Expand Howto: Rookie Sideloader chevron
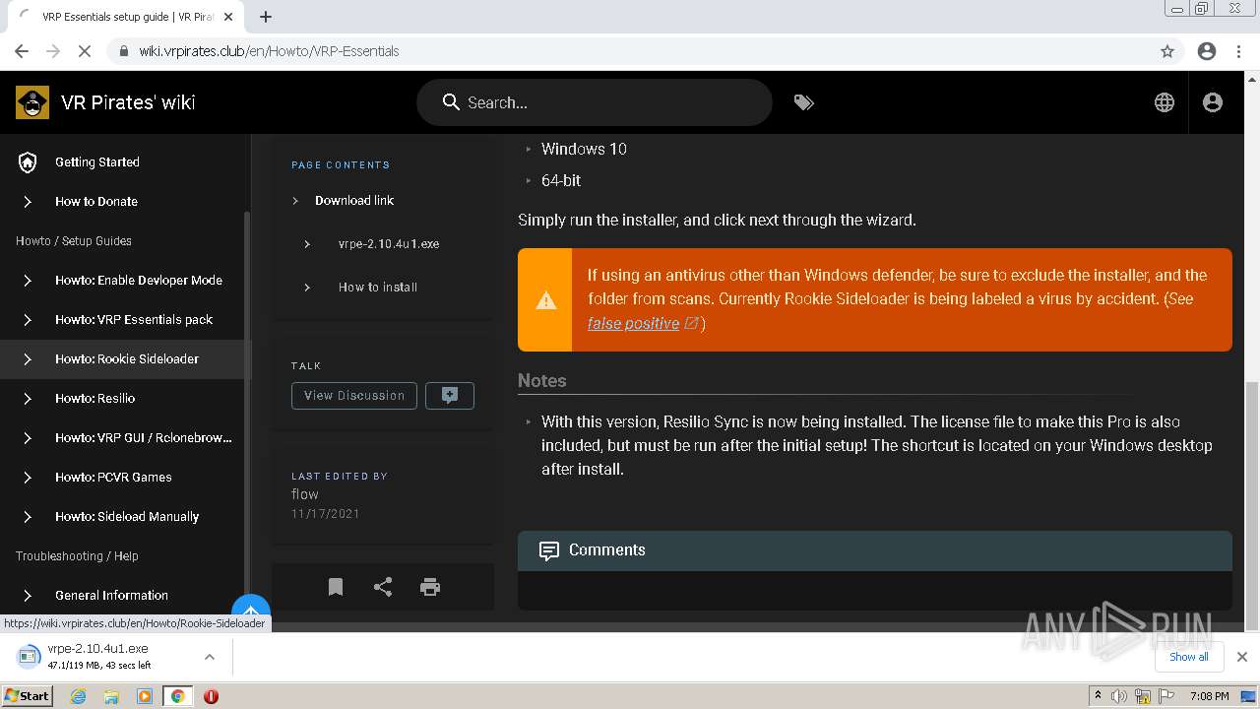The image size is (1260, 709). (x=28, y=359)
